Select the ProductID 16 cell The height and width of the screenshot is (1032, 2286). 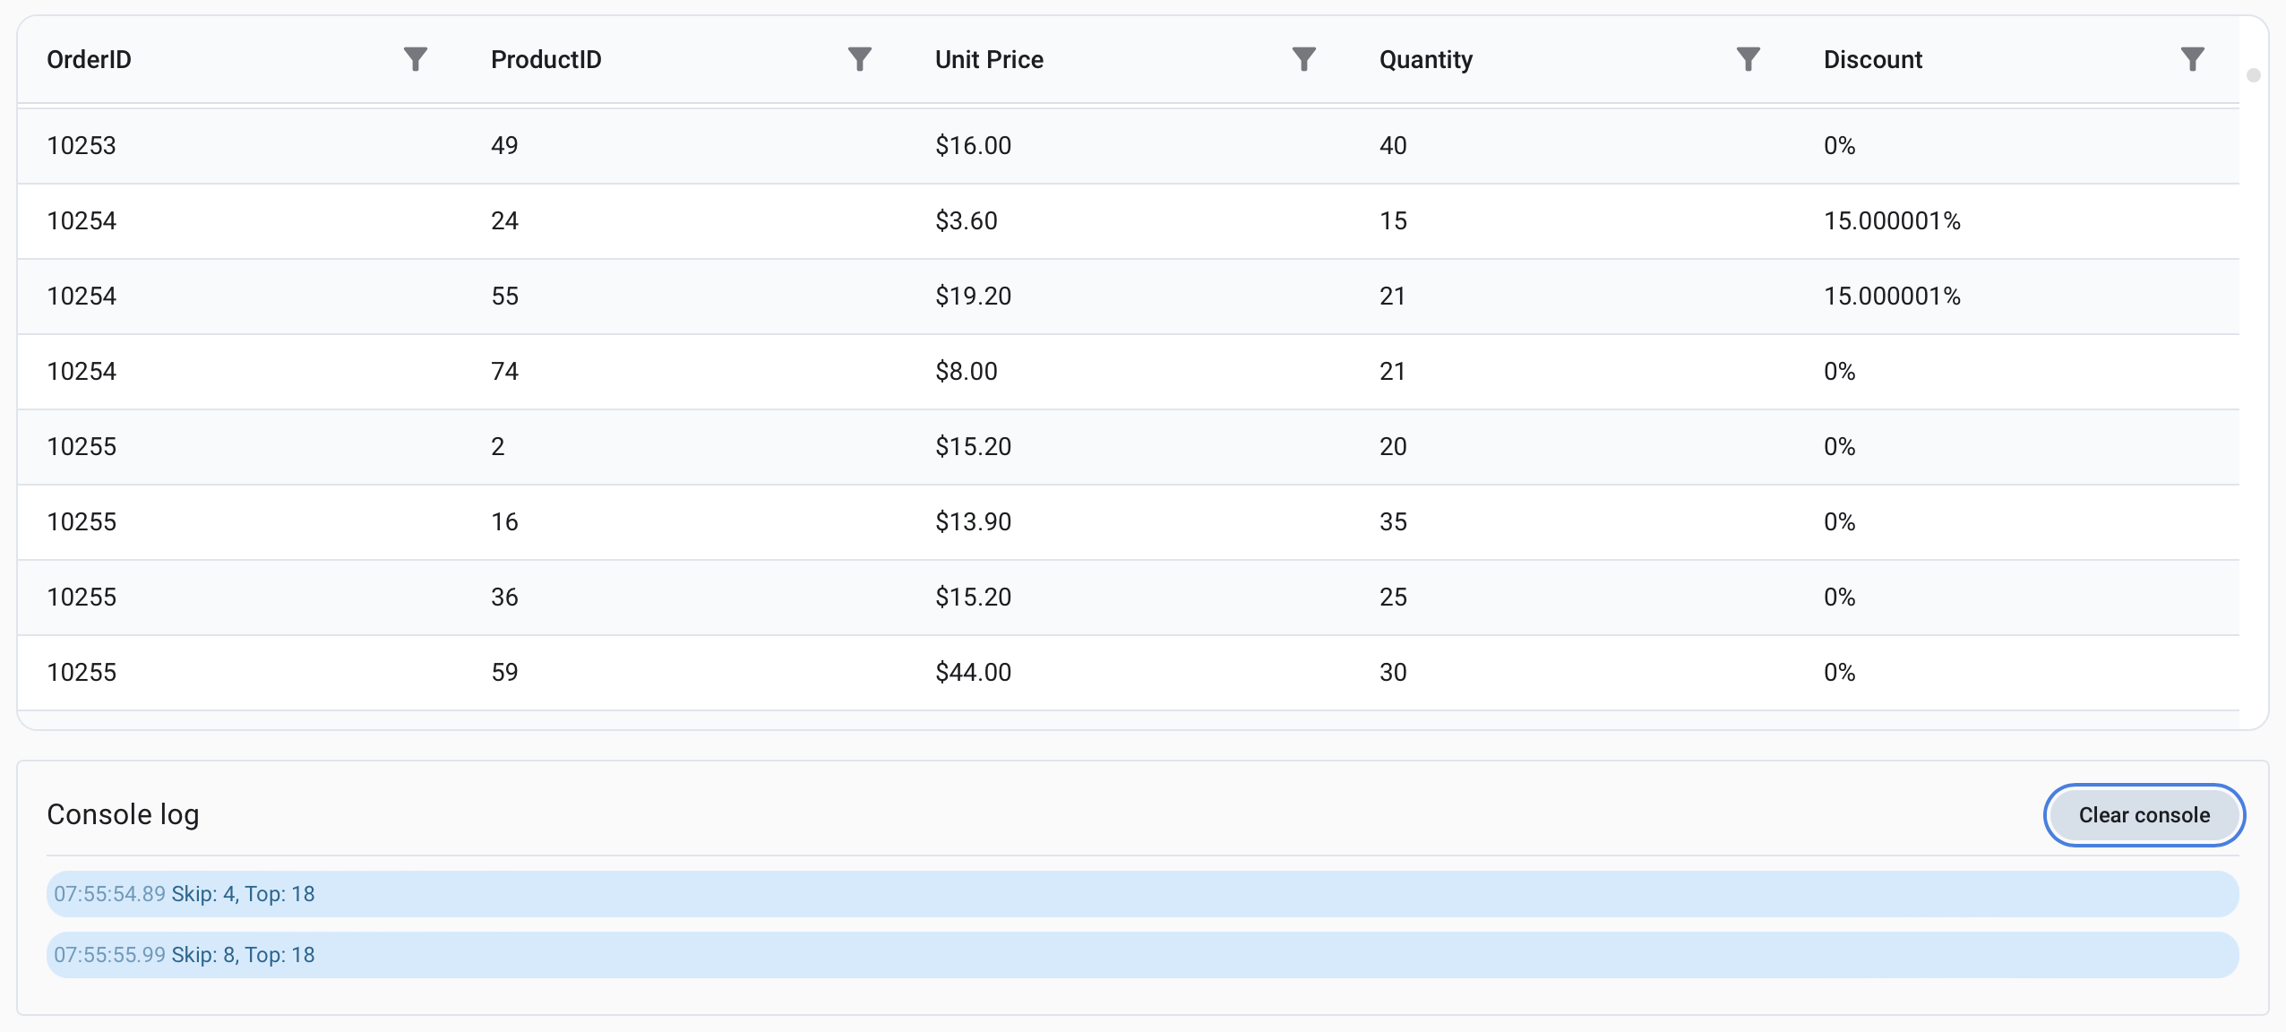pyautogui.click(x=684, y=522)
